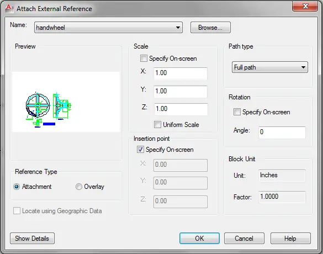Image resolution: width=323 pixels, height=254 pixels.
Task: Click the handwheel drawing preview thumbnail
Action: point(66,102)
